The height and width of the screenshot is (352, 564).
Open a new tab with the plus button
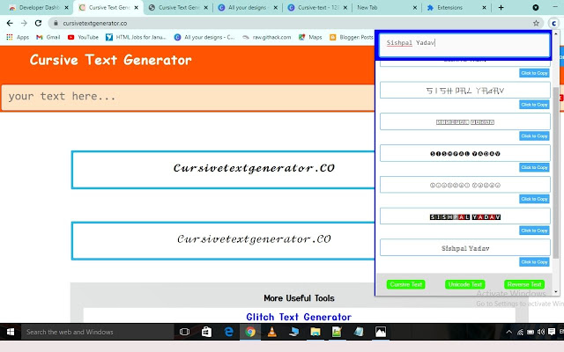coord(501,7)
